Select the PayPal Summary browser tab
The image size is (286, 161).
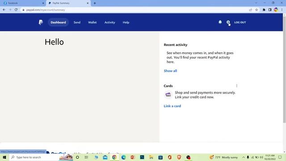click(68, 3)
